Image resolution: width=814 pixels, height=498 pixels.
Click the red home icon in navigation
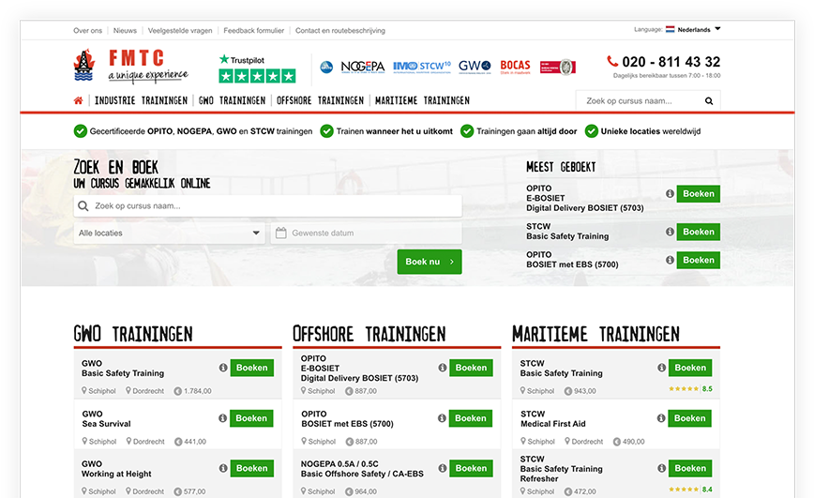coord(79,100)
